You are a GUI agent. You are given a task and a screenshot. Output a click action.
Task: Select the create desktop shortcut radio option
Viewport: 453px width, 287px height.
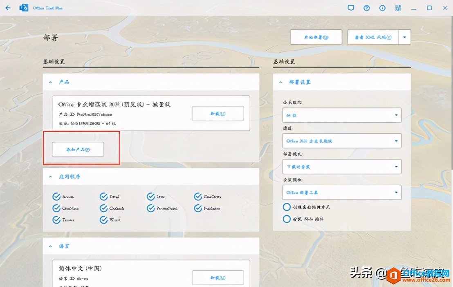pos(287,207)
